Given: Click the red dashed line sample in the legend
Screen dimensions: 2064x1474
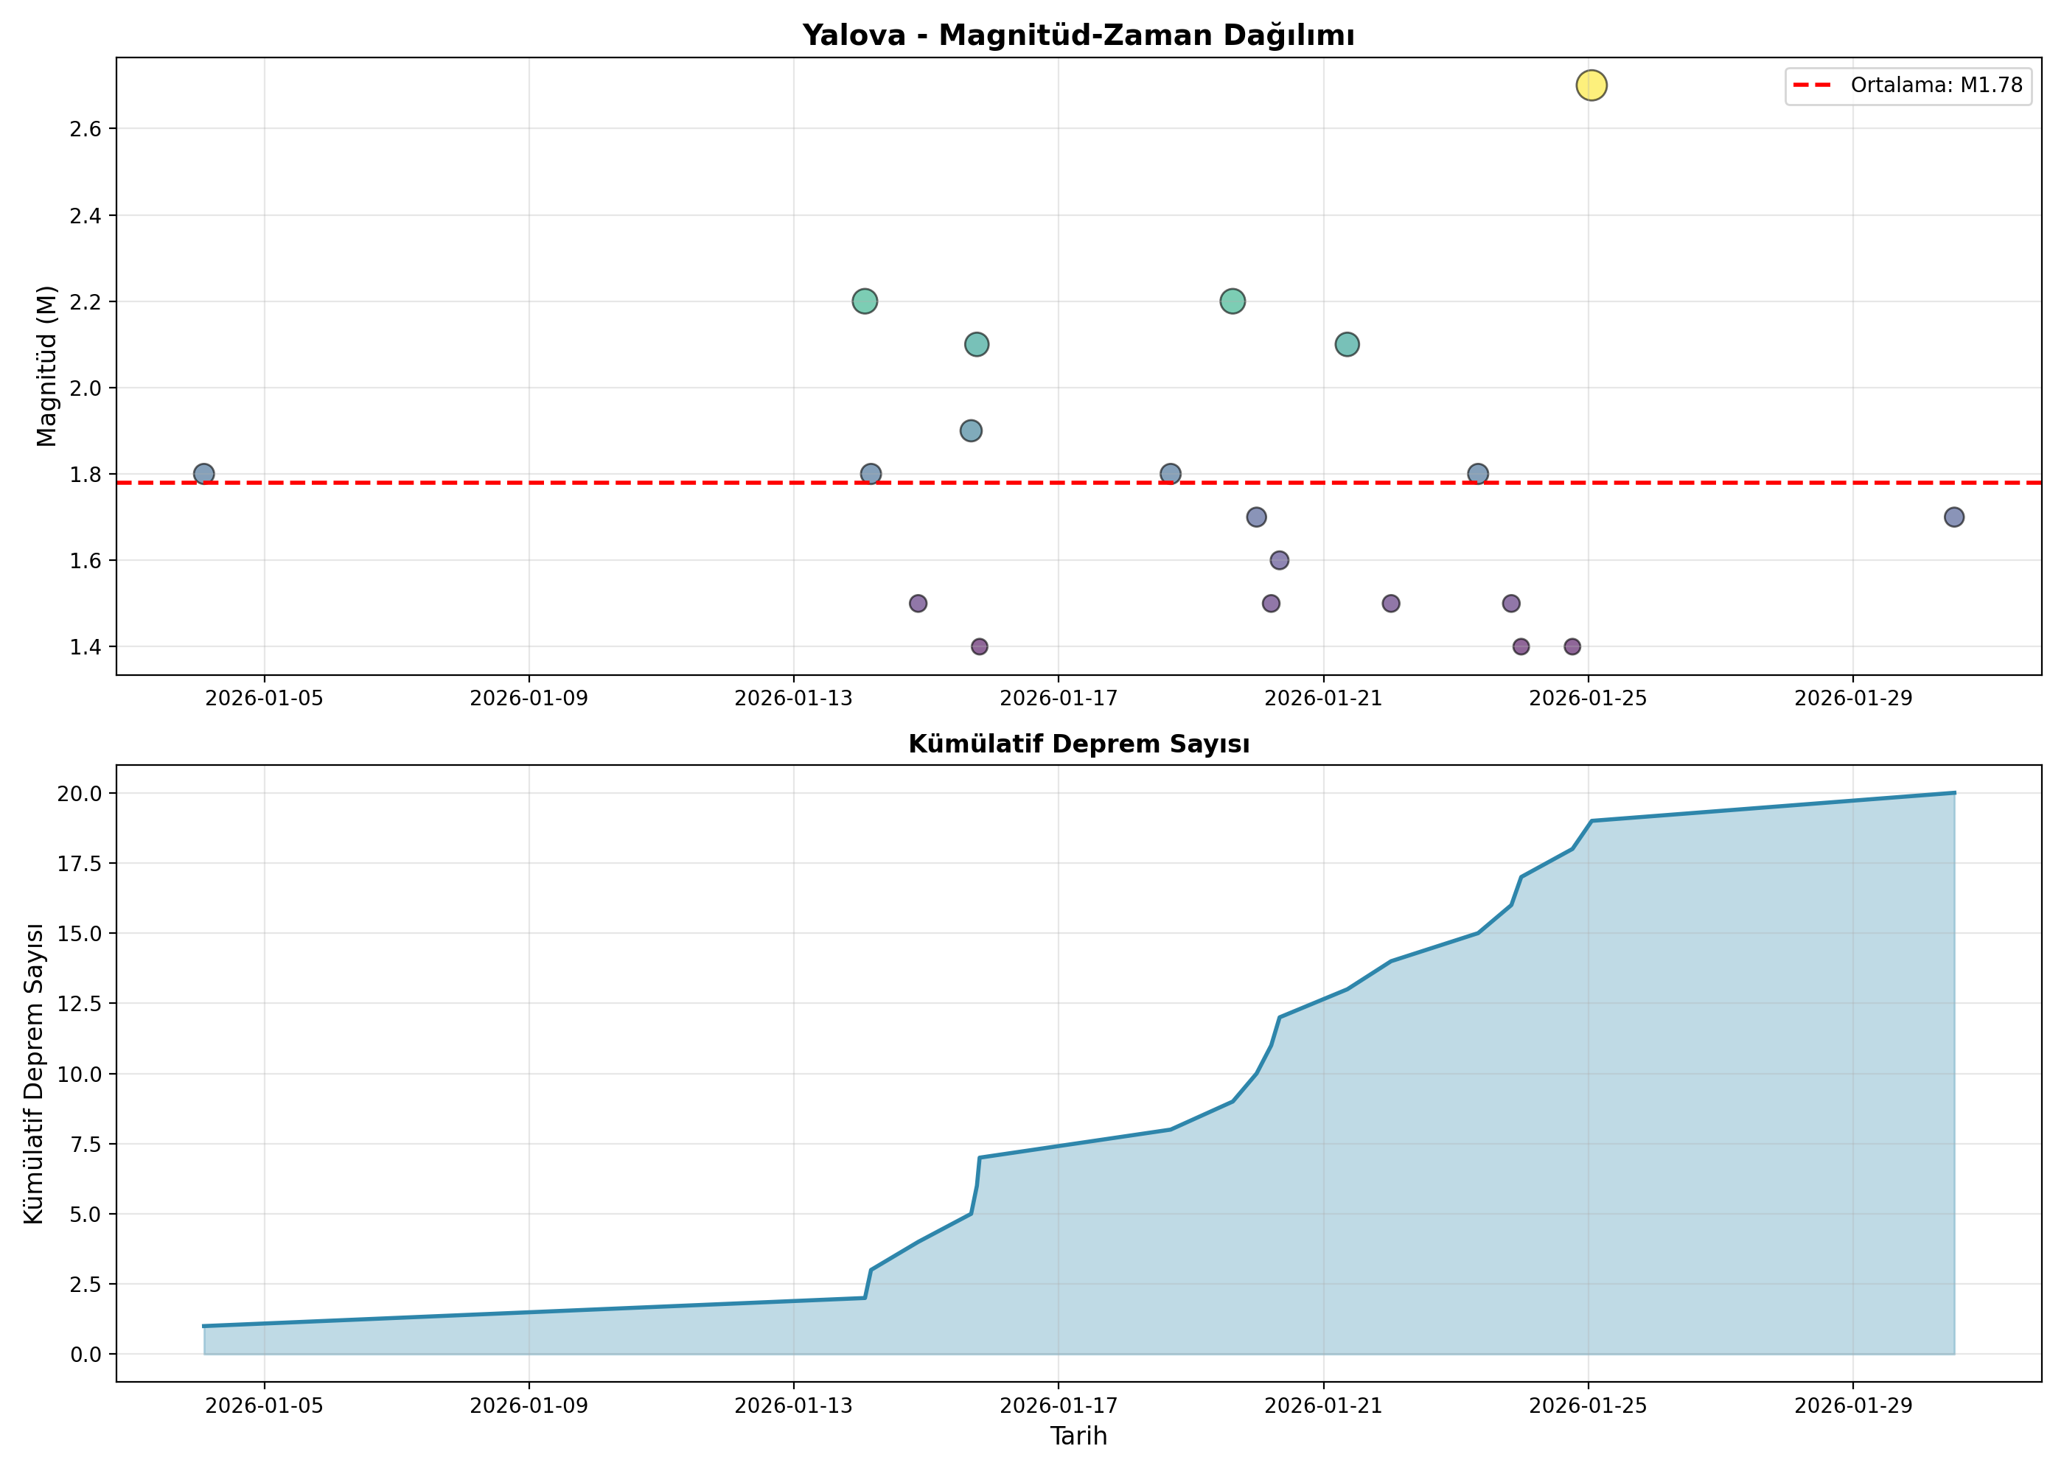Looking at the screenshot, I should (1813, 85).
